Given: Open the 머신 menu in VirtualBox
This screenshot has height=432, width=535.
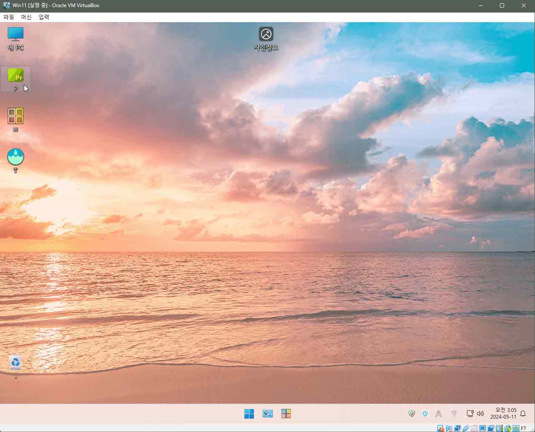Looking at the screenshot, I should click(26, 17).
